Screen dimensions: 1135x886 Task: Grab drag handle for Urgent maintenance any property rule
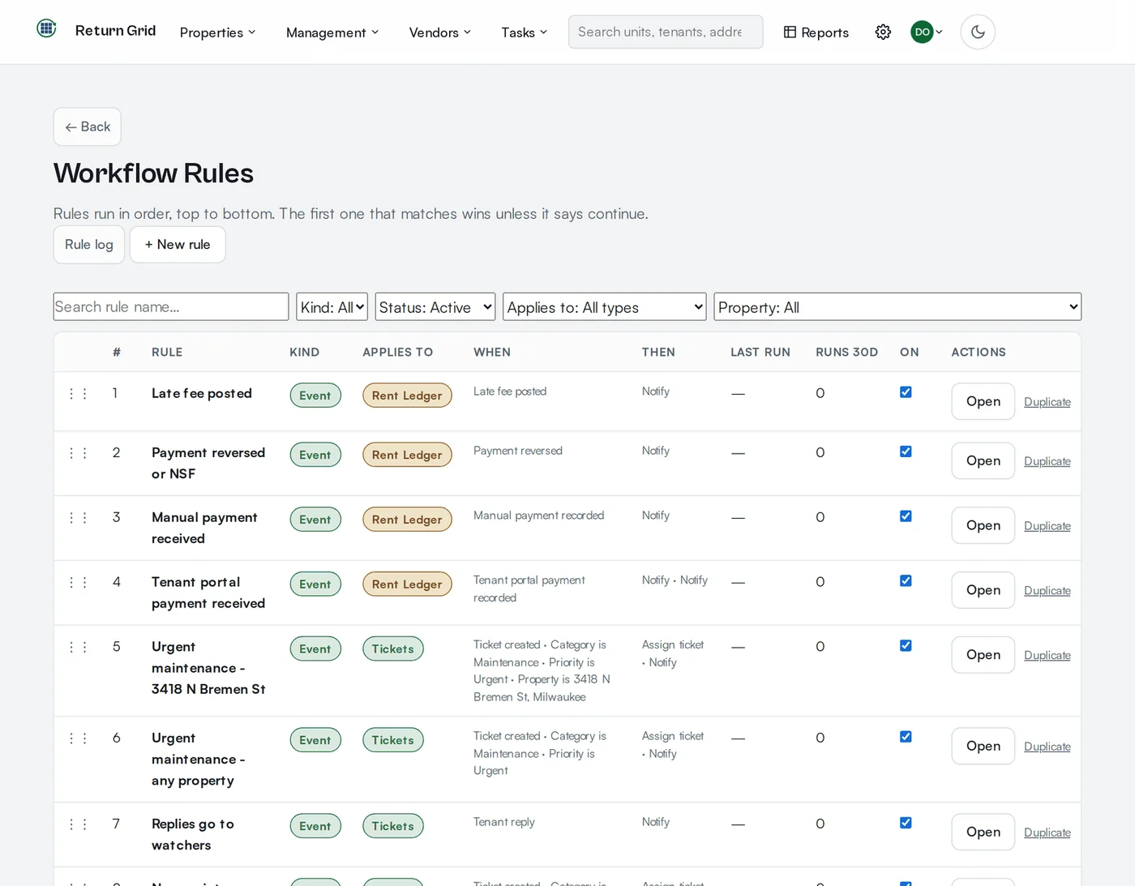[78, 738]
